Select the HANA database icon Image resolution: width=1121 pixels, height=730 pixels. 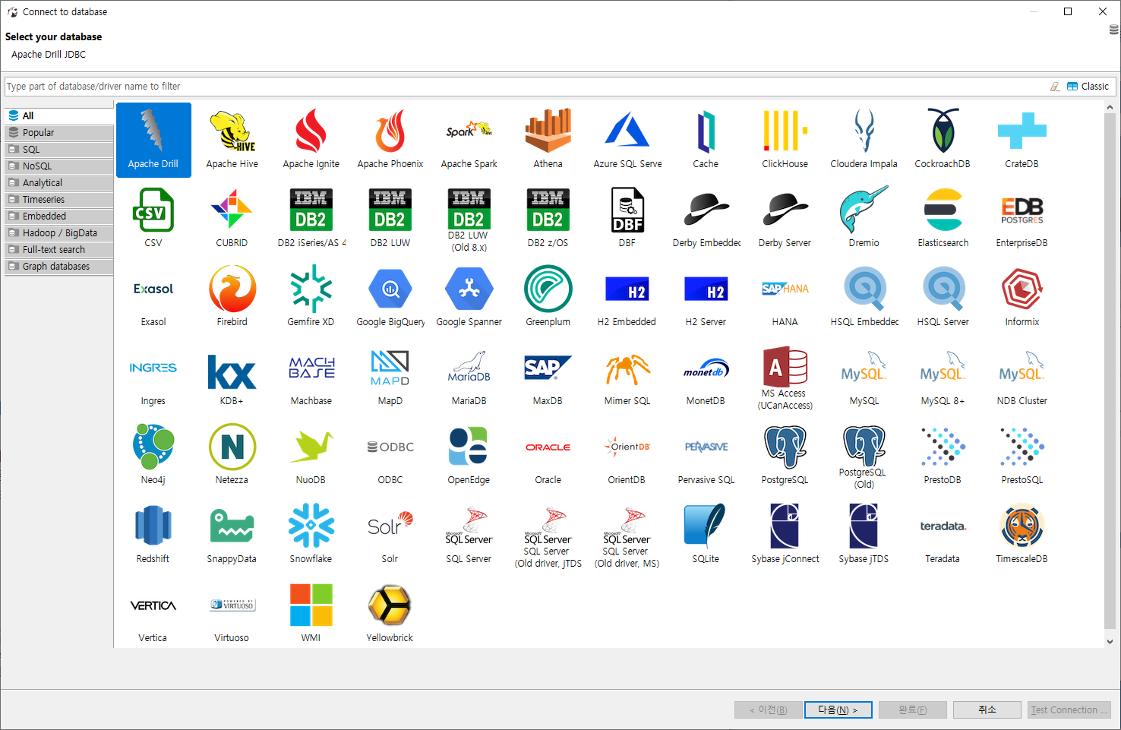[x=785, y=289]
